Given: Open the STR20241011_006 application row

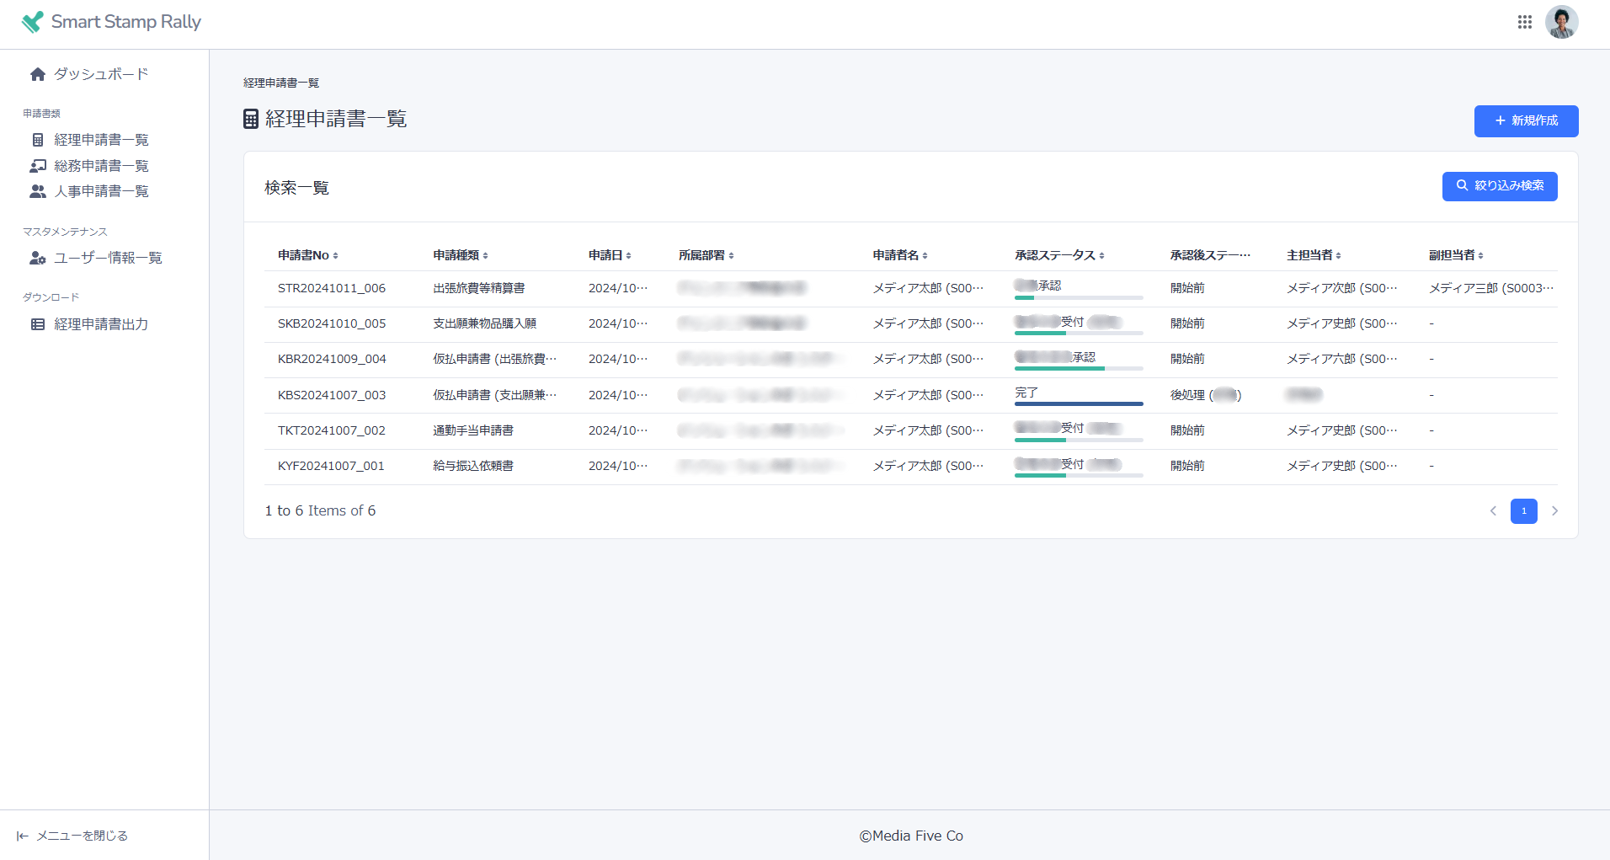Looking at the screenshot, I should [332, 288].
